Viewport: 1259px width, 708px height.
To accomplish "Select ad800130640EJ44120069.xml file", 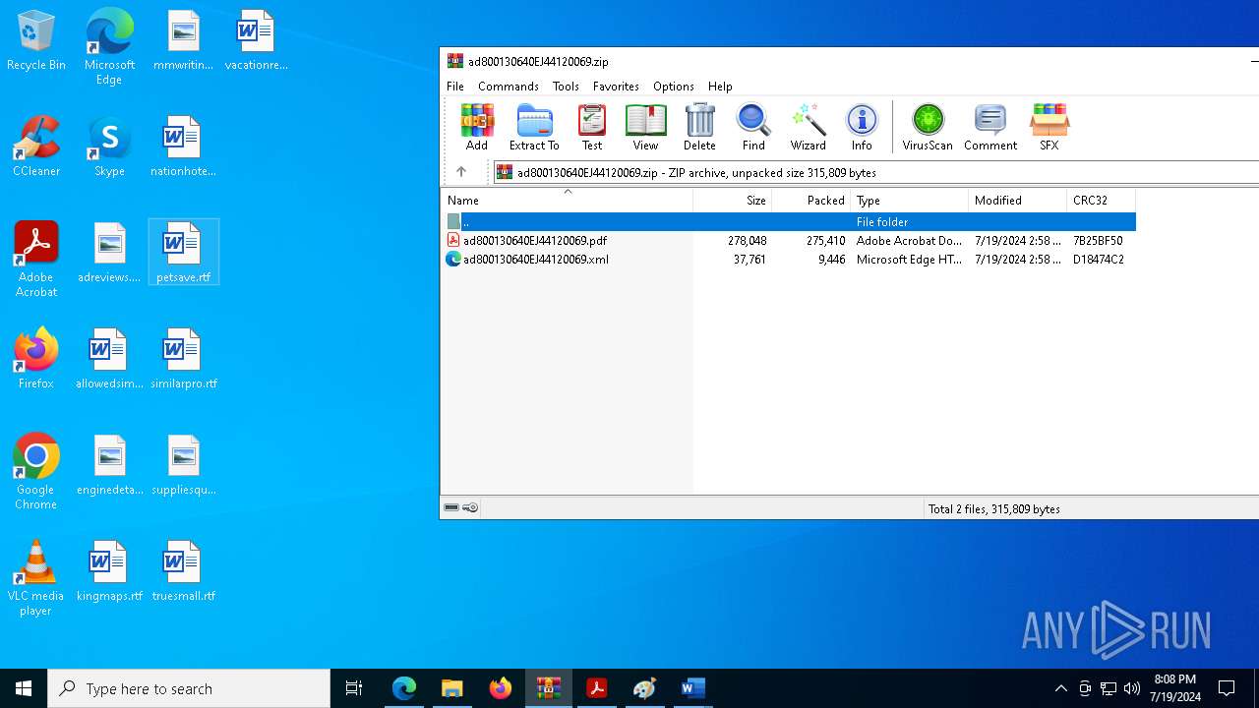I will [789, 260].
